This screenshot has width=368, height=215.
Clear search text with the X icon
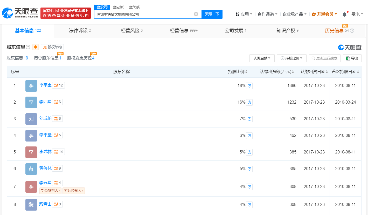point(196,14)
